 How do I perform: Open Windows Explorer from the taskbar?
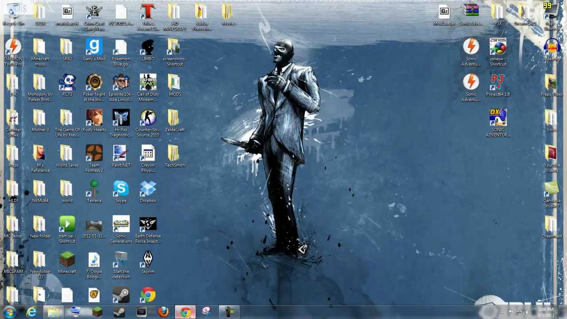[54, 312]
